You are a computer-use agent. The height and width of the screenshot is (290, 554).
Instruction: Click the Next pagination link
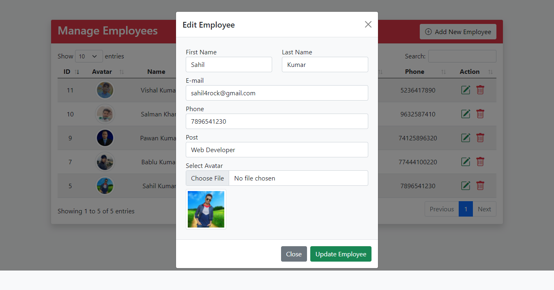click(x=484, y=209)
